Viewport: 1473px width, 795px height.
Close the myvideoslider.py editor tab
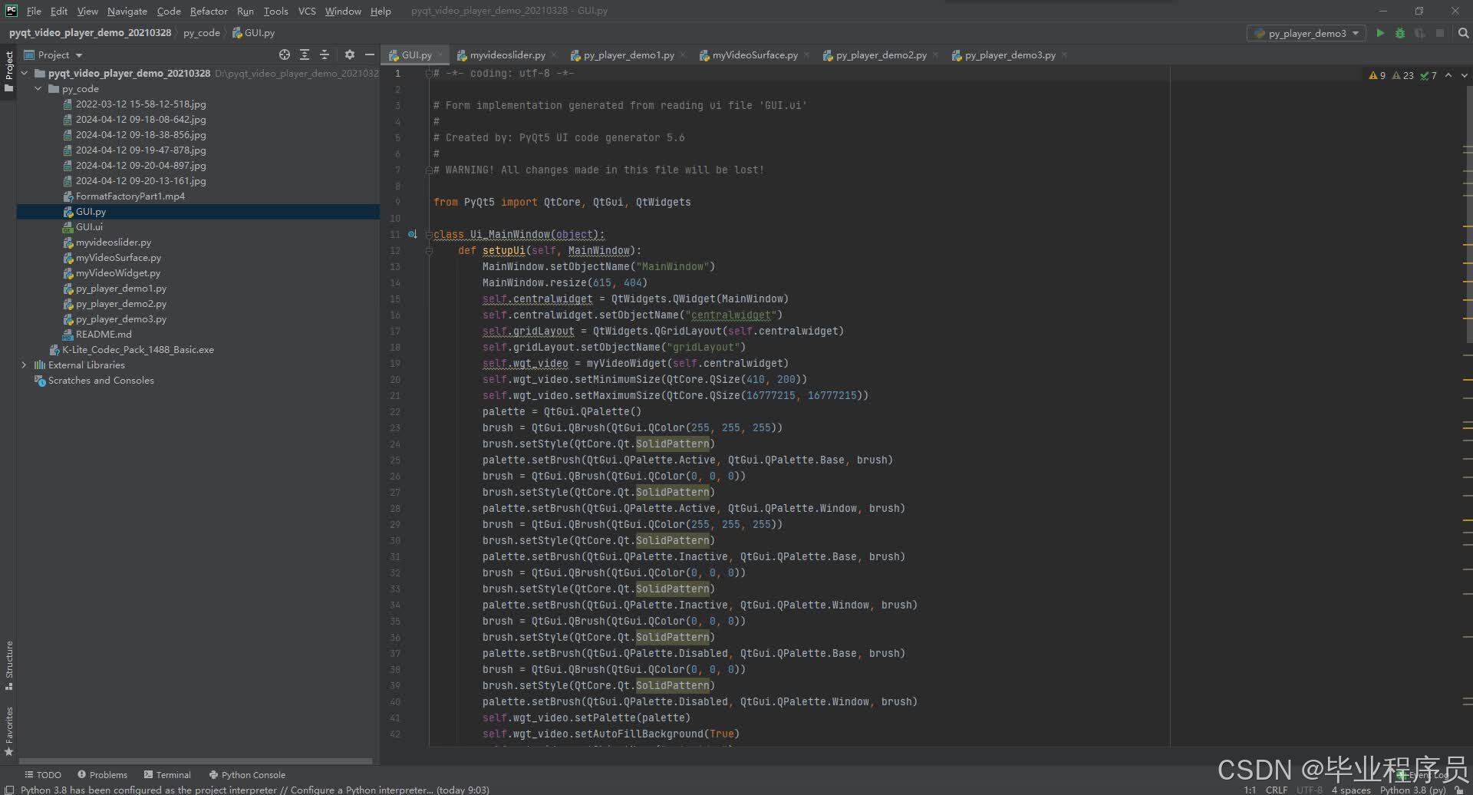point(554,54)
